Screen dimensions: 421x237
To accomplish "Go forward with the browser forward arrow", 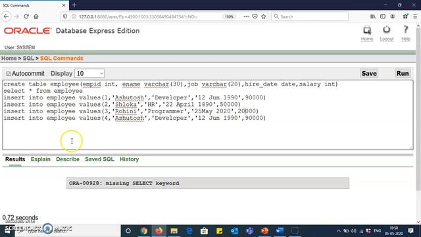I will 16,16.
